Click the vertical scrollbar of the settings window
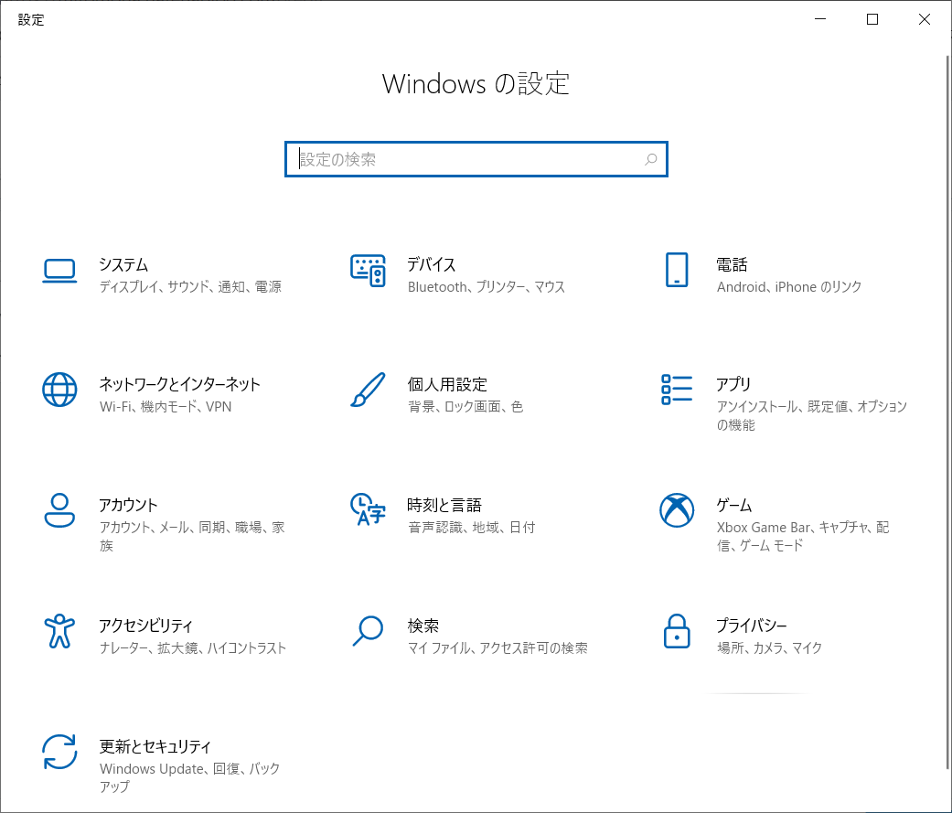 947,412
